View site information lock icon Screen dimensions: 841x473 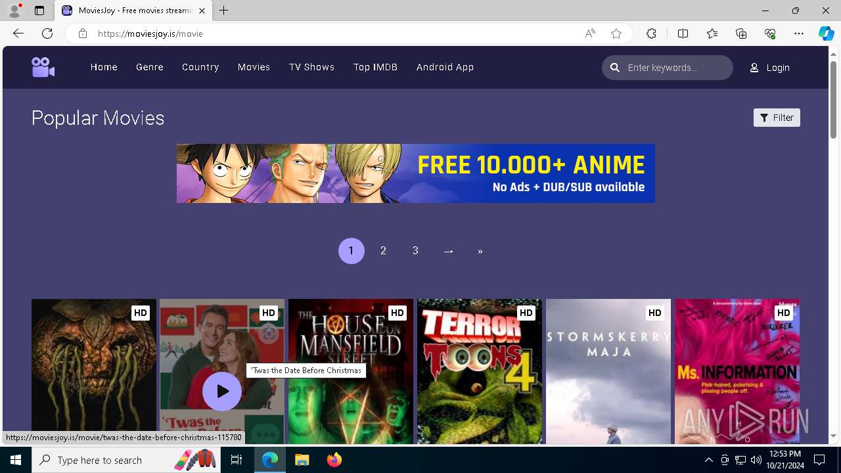(82, 34)
